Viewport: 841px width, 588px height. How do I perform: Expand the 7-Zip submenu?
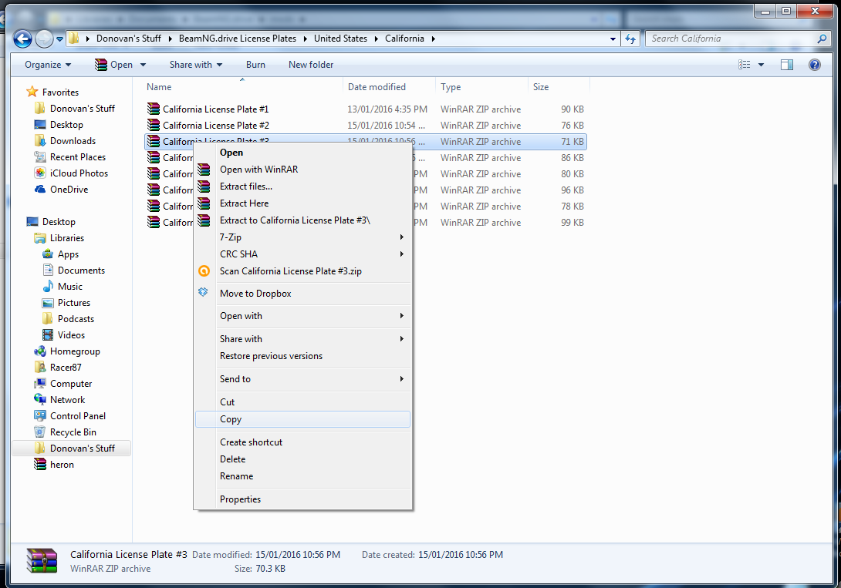(303, 237)
